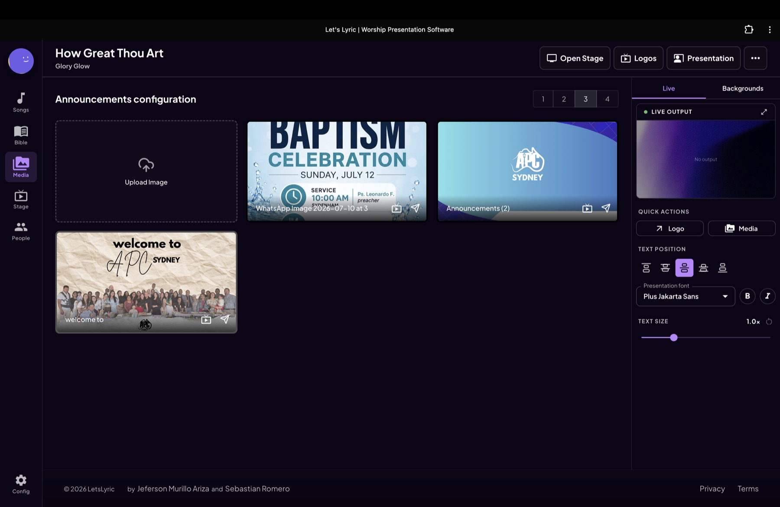Select the APC Sydney announcements thumbnail
Image resolution: width=780 pixels, height=507 pixels.
[x=527, y=171]
